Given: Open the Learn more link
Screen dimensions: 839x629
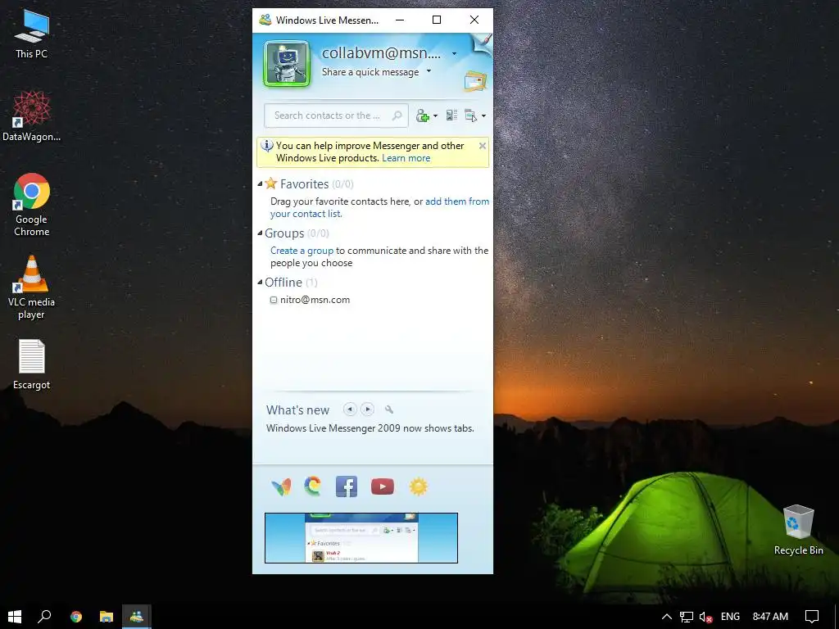Looking at the screenshot, I should pyautogui.click(x=406, y=158).
